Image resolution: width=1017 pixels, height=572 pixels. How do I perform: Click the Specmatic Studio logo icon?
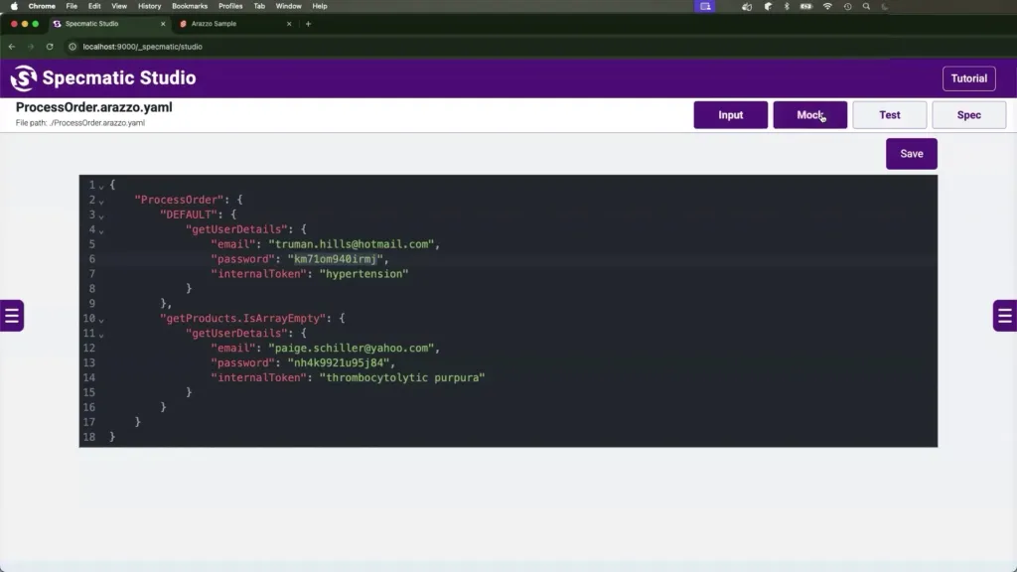point(24,78)
